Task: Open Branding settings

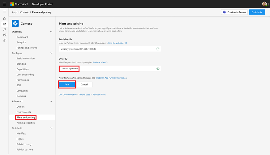Action: [x=21, y=64]
